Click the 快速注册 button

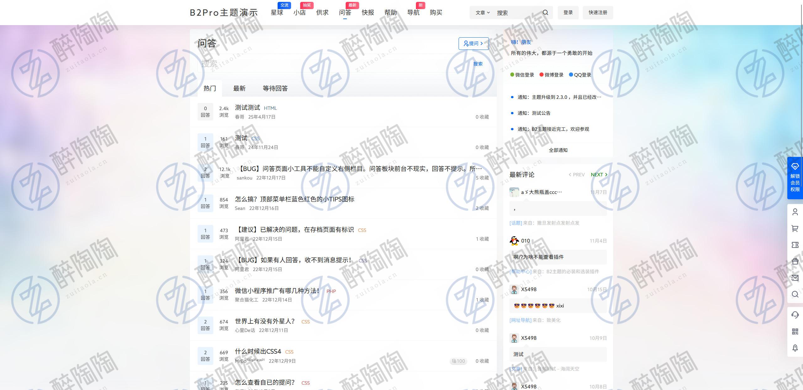[x=598, y=13]
